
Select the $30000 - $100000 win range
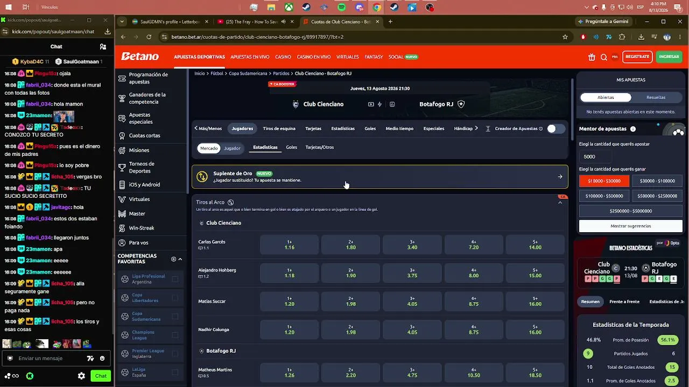(x=657, y=181)
